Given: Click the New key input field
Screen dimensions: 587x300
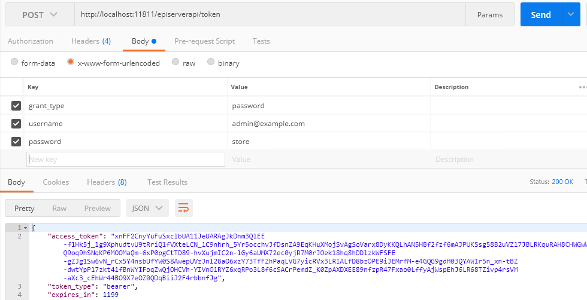Looking at the screenshot, I should click(126, 159).
